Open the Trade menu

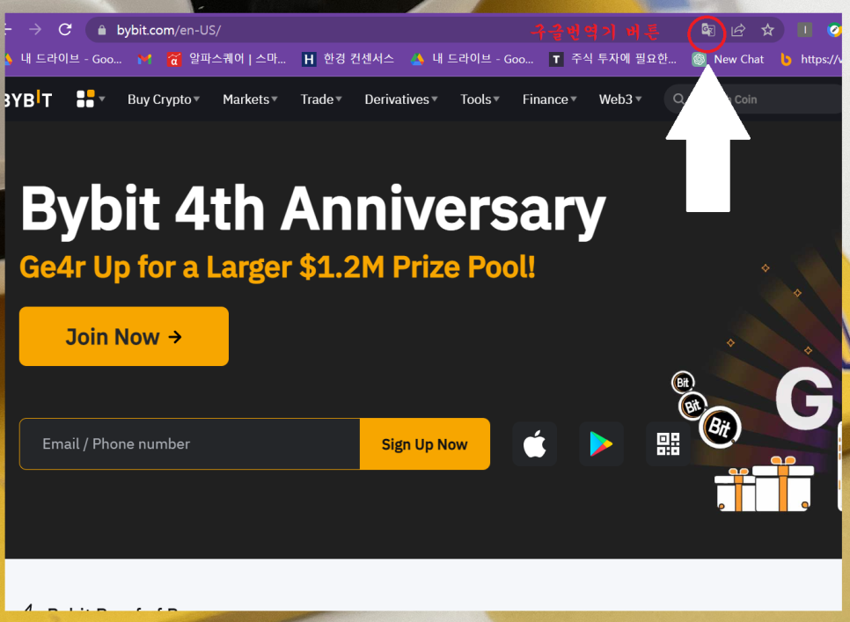pos(321,99)
